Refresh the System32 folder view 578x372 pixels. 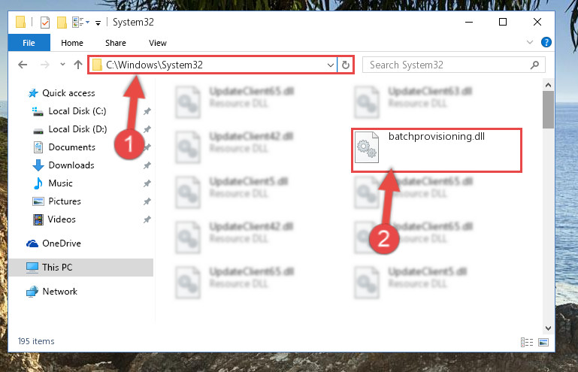[x=346, y=65]
